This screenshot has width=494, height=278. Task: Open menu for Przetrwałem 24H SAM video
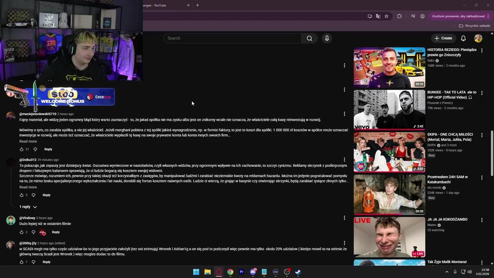(x=482, y=178)
